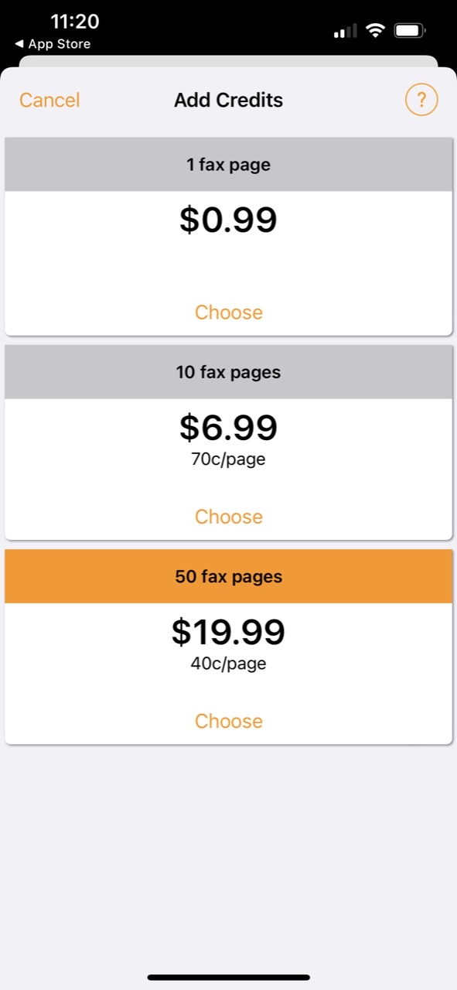Select the gray 10 fax pages header
The height and width of the screenshot is (990, 457).
pyautogui.click(x=229, y=372)
